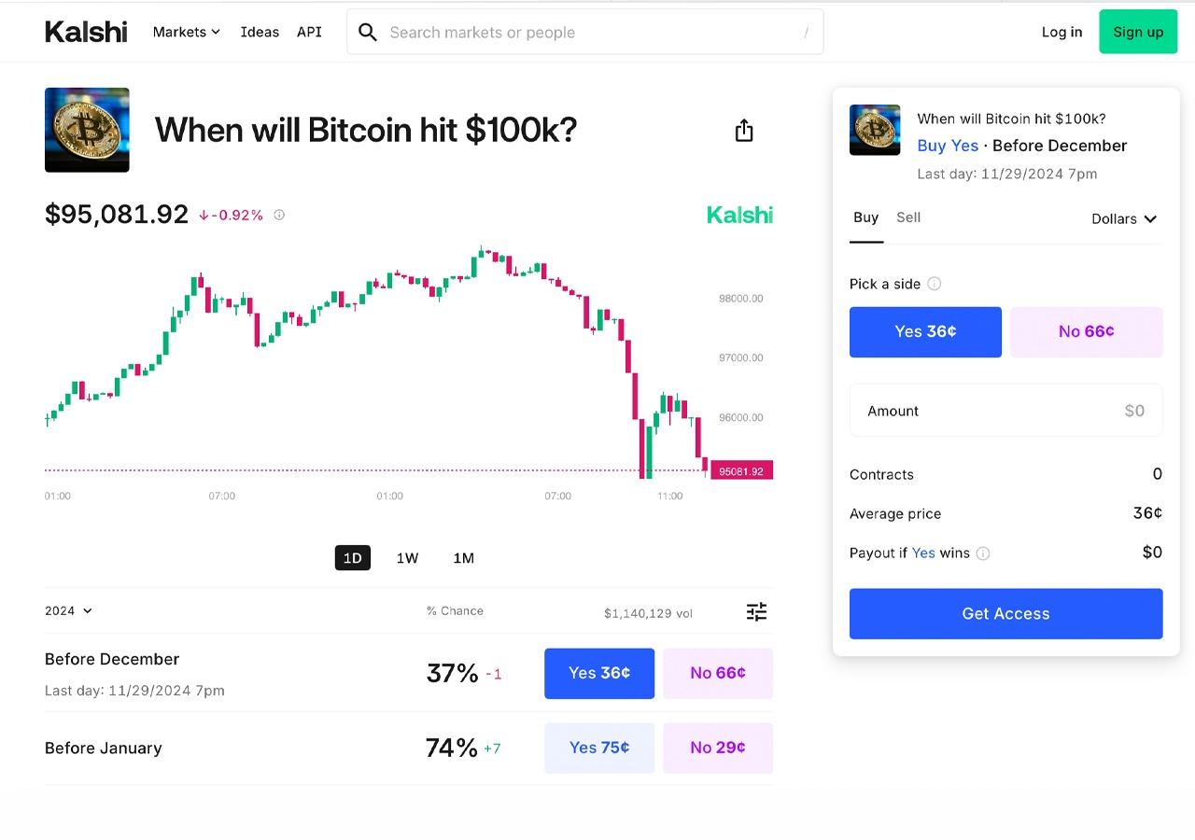
Task: Expand the 2024 year dropdown
Action: 67,610
